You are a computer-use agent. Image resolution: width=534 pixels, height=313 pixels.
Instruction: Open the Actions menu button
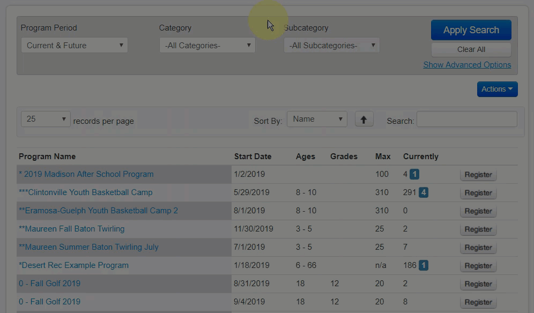[x=497, y=89]
